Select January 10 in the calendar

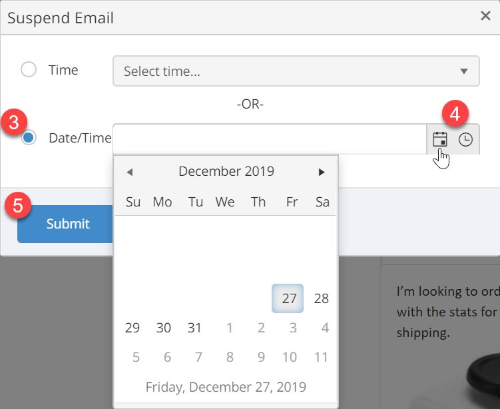pos(289,357)
